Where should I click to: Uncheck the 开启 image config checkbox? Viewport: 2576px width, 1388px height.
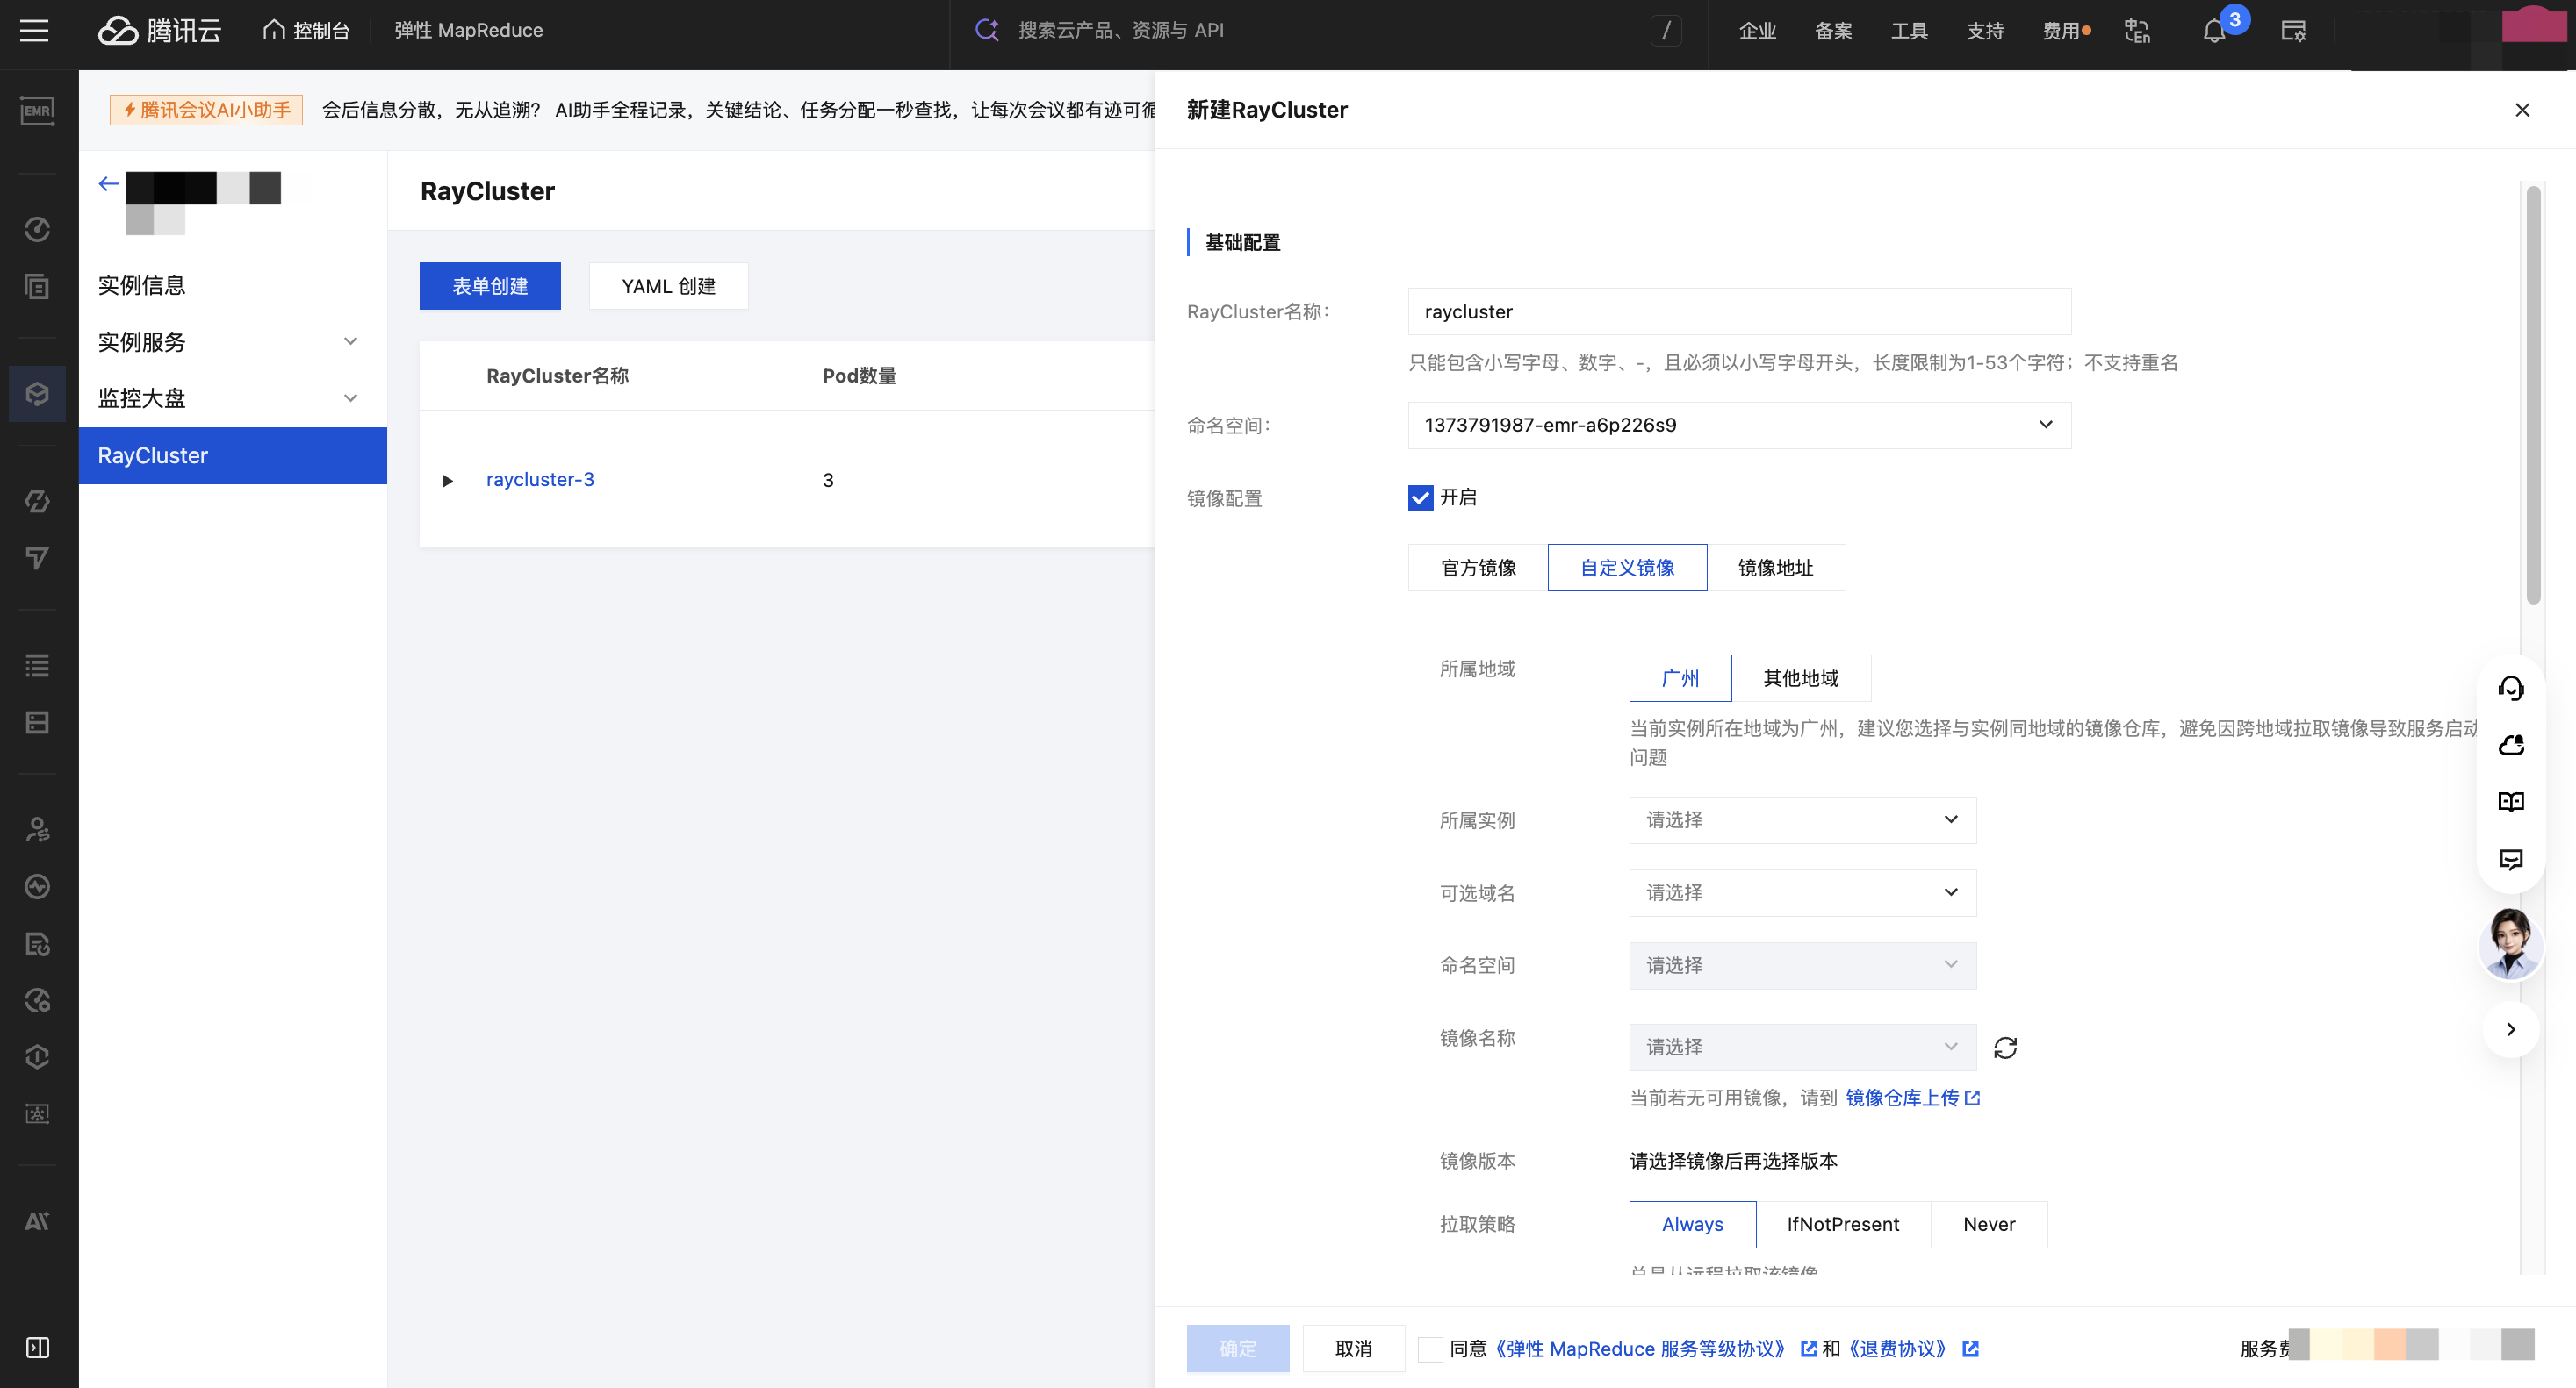1420,497
